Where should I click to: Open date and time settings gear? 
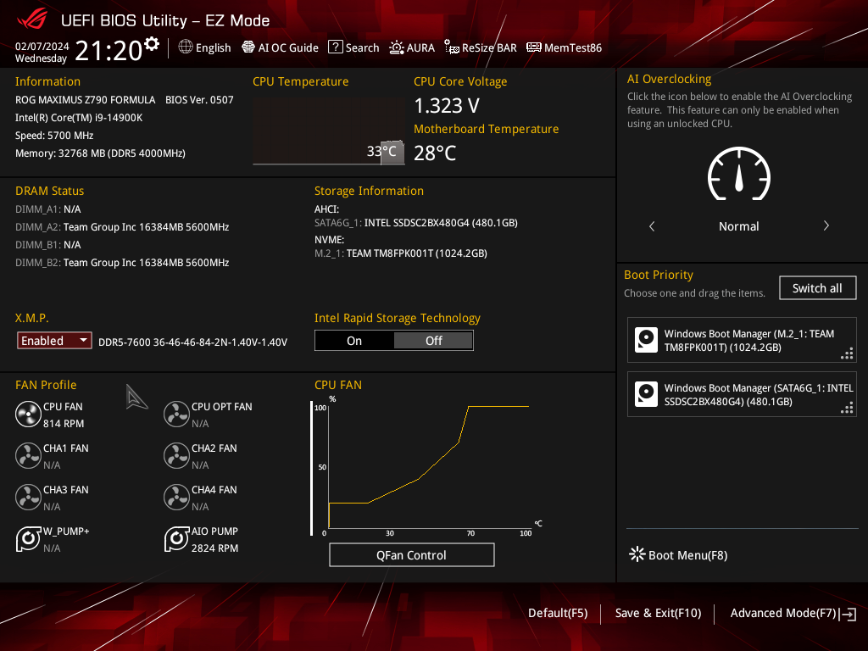coord(152,44)
